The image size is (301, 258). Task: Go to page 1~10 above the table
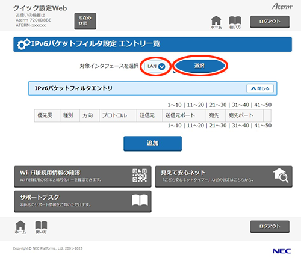pos(175,105)
